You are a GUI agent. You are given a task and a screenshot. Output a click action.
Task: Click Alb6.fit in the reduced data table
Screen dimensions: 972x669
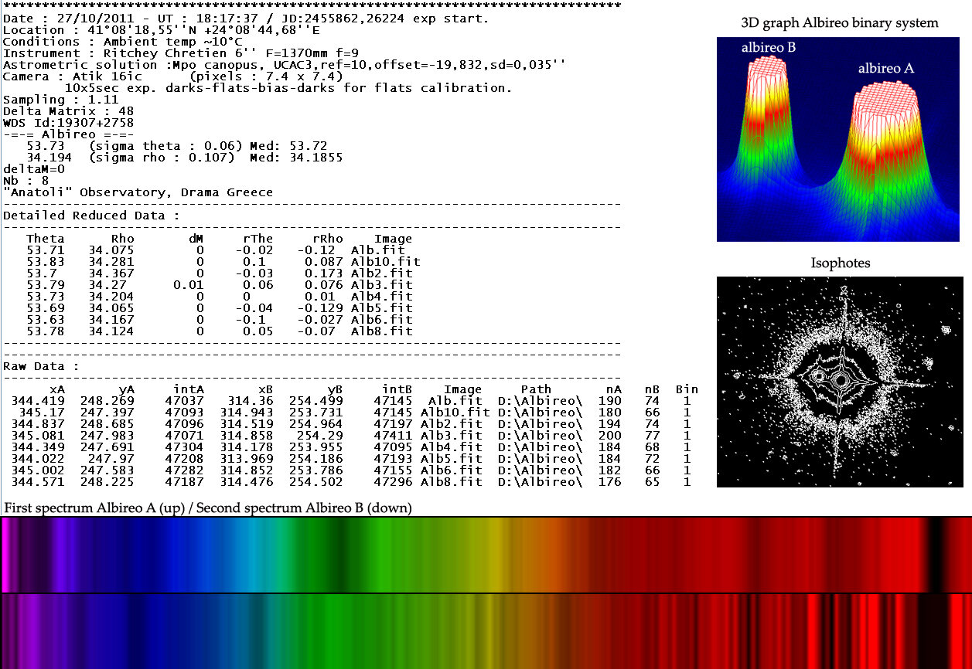point(382,320)
